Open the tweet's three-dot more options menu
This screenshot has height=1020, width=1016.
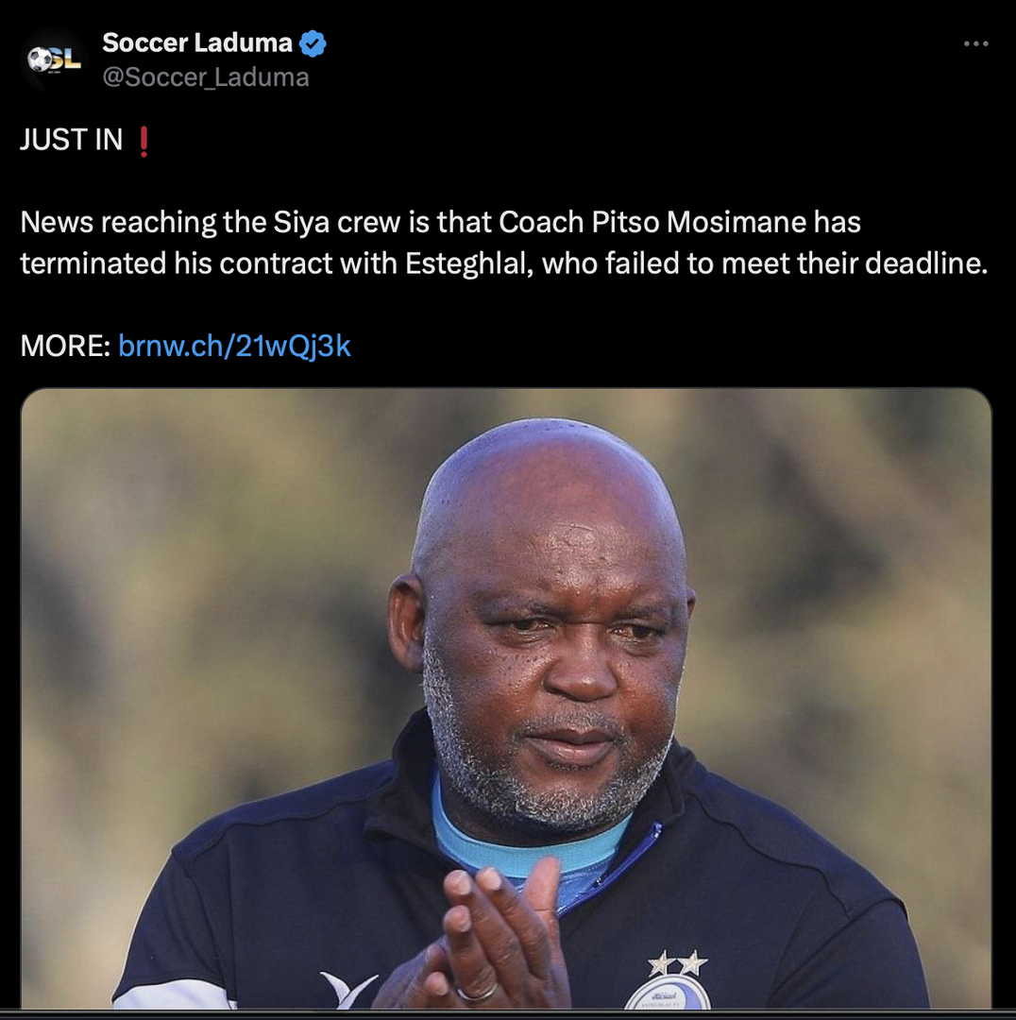[x=975, y=43]
